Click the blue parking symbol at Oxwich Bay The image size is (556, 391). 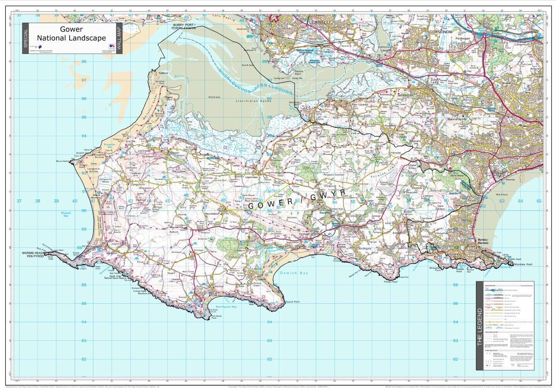click(271, 271)
